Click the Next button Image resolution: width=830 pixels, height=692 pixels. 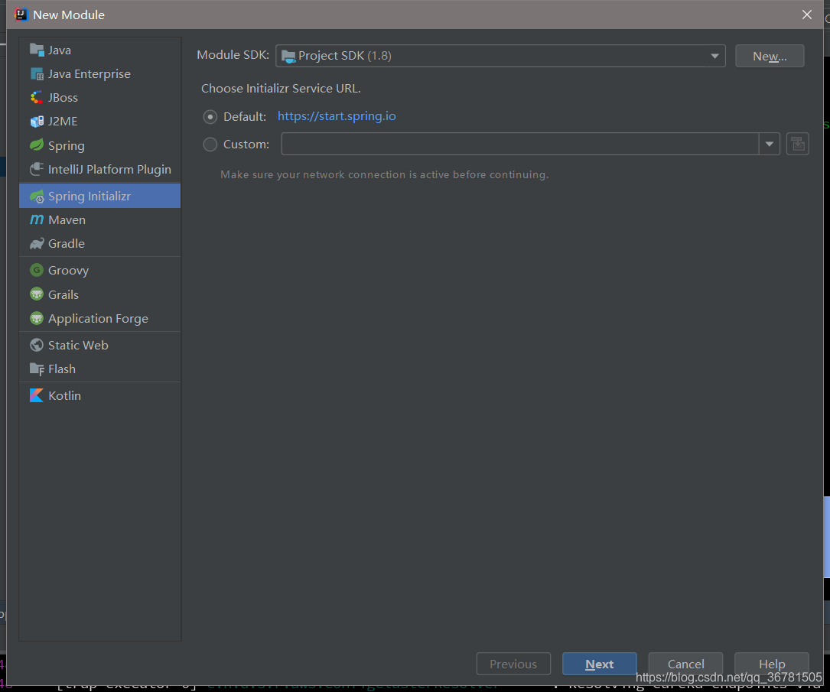pos(599,664)
